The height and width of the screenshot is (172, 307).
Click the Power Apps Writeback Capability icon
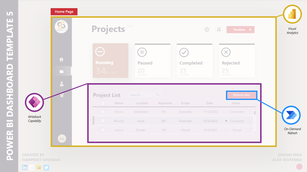[34, 103]
